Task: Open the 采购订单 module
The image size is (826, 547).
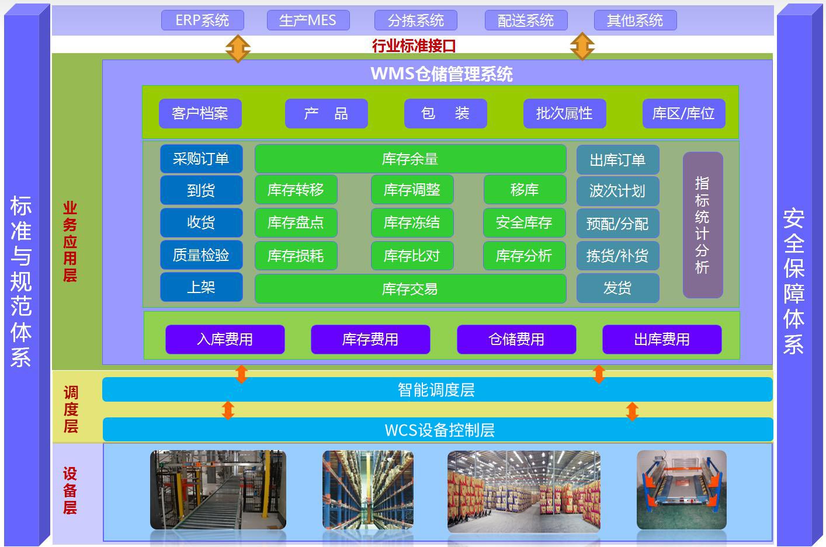Action: pyautogui.click(x=201, y=159)
